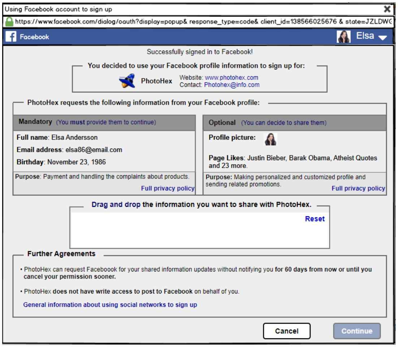
Task: Click Elsa's avatar in the header
Action: 343,37
